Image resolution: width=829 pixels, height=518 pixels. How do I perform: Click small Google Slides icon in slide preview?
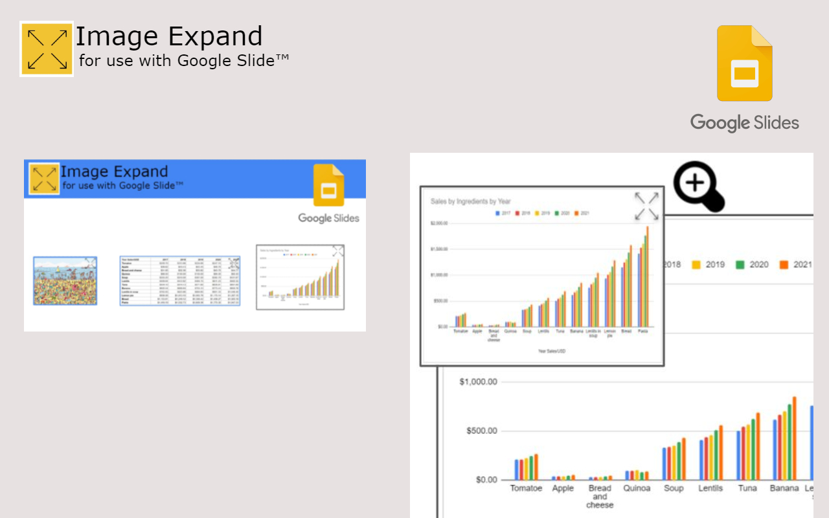[x=329, y=185]
